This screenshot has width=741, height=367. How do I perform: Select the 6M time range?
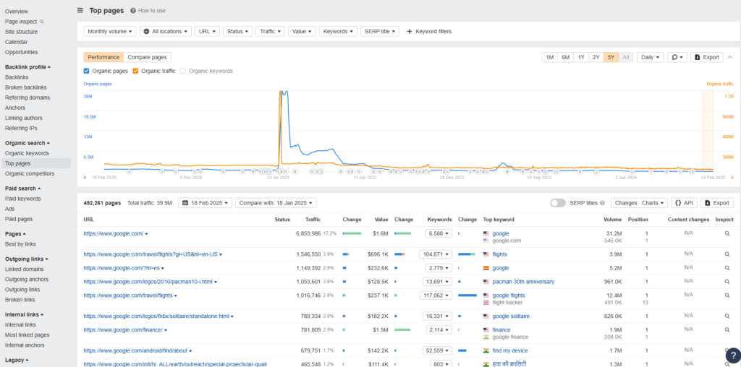[x=565, y=57]
